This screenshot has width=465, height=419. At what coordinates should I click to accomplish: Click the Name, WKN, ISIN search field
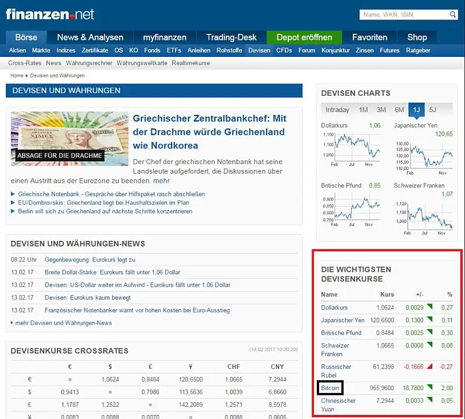407,14
